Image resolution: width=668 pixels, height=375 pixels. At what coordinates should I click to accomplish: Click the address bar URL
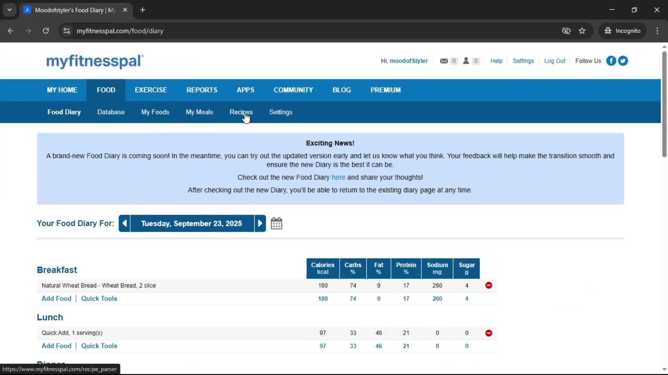(x=120, y=31)
